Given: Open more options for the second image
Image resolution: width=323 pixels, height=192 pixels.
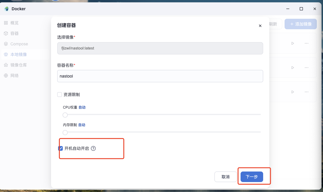Looking at the screenshot, I should pyautogui.click(x=307, y=68).
